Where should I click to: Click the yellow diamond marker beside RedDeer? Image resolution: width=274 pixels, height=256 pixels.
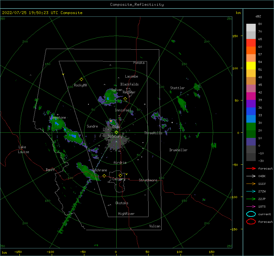coord(125,99)
